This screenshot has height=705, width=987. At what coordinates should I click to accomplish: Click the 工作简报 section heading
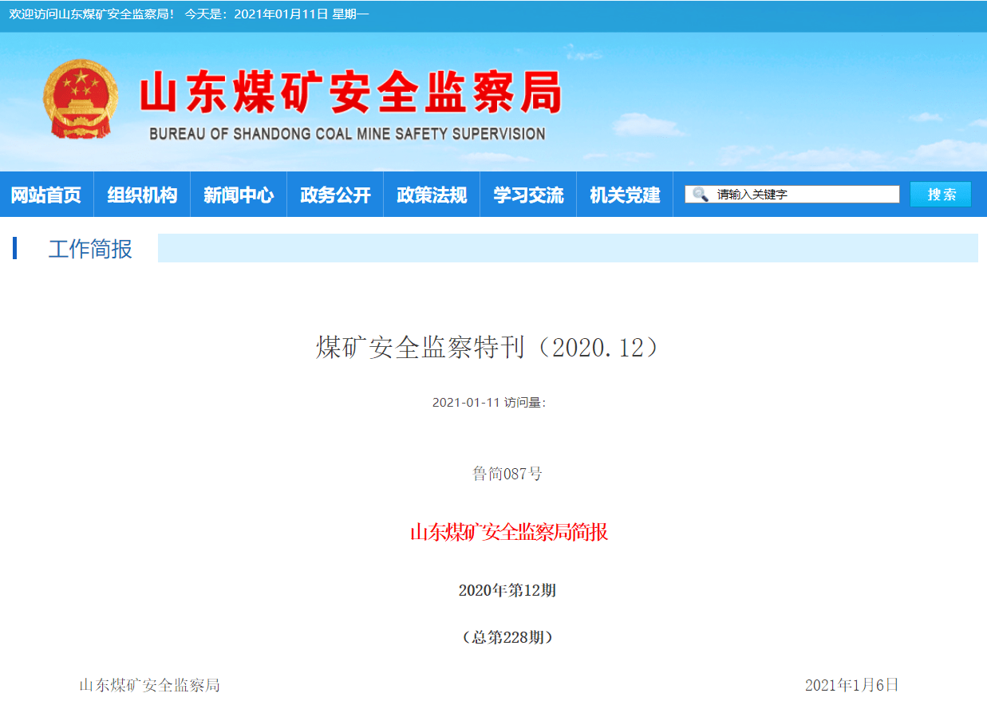point(90,249)
